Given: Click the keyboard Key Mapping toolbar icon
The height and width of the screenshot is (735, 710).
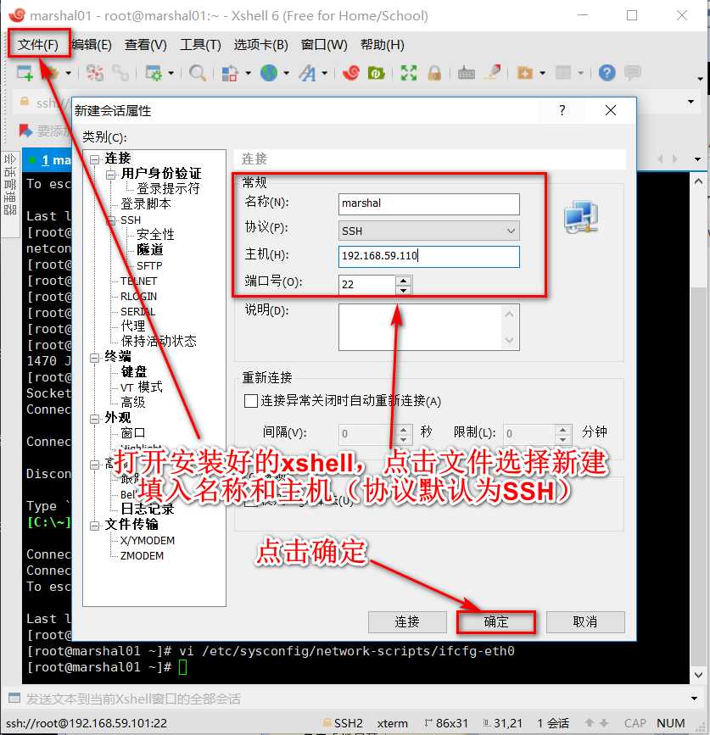Looking at the screenshot, I should (x=467, y=73).
